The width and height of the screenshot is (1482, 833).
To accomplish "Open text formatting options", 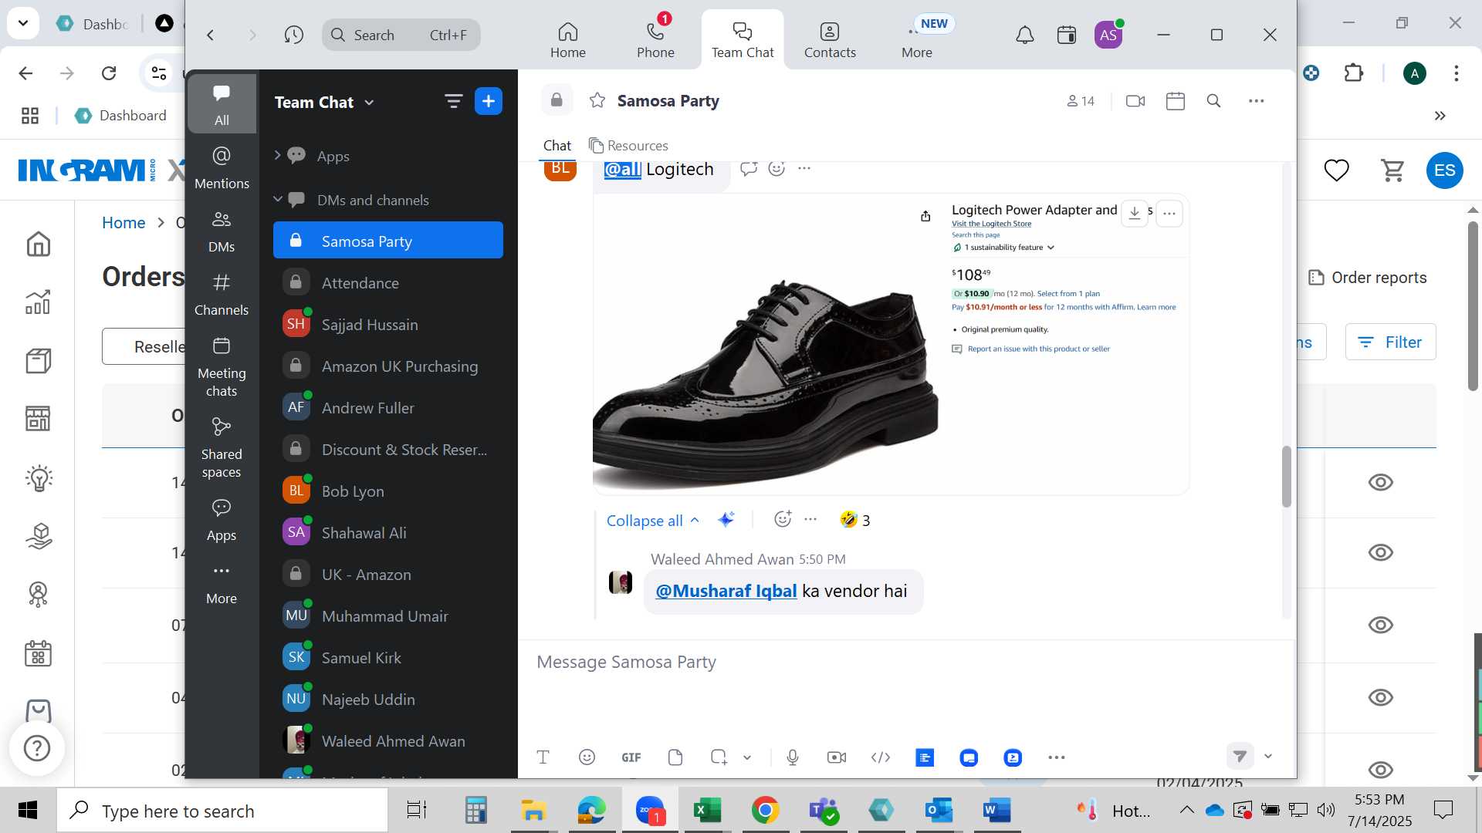I will click(x=543, y=757).
